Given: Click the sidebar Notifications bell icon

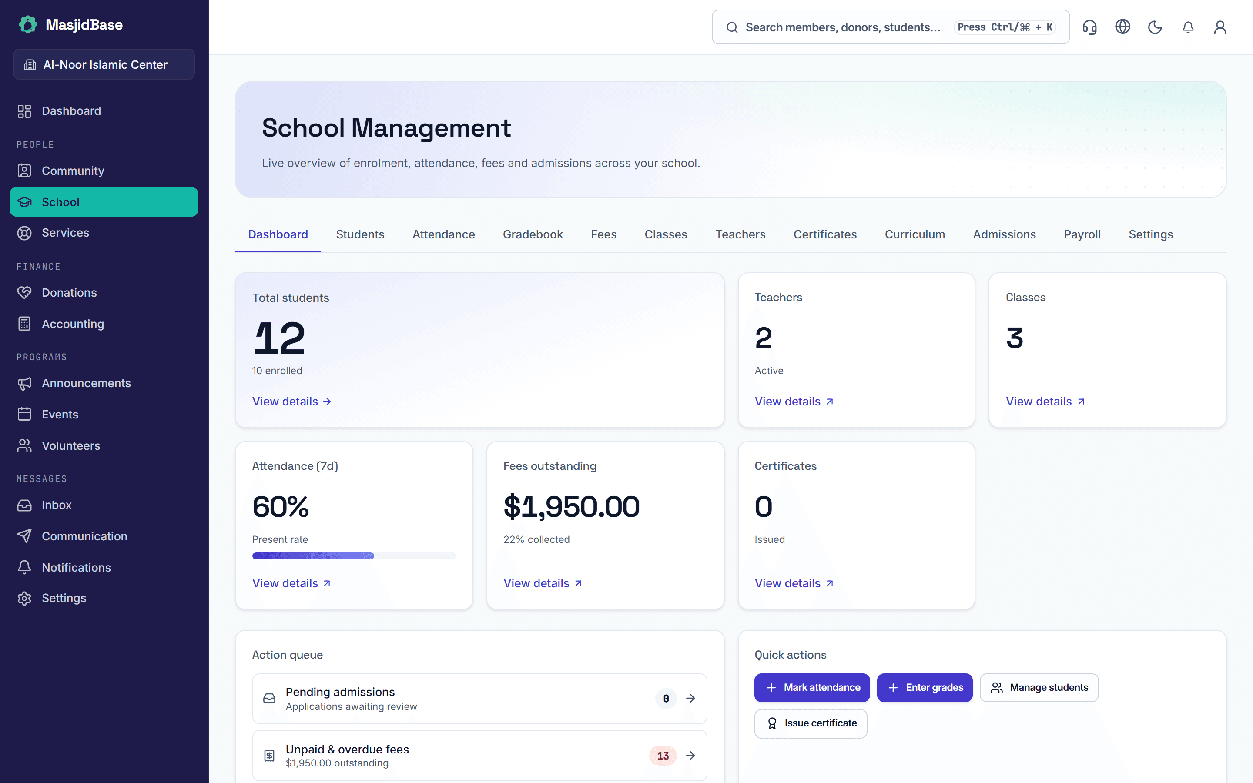Looking at the screenshot, I should (x=24, y=567).
